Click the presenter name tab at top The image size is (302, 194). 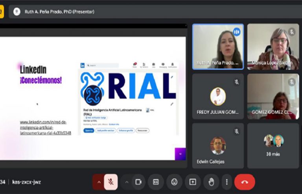coord(59,12)
